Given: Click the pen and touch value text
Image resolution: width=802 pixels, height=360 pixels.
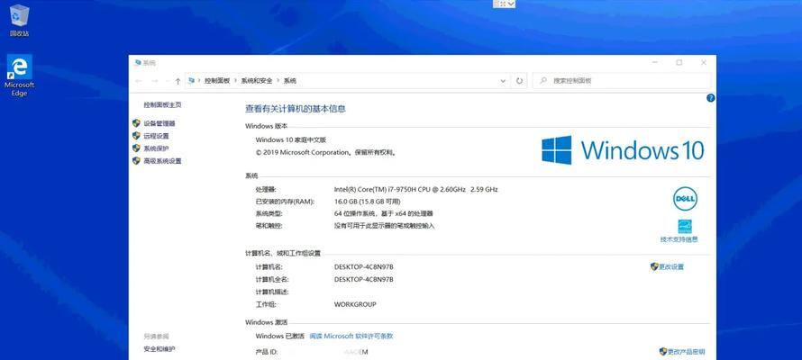Looking at the screenshot, I should click(x=384, y=226).
